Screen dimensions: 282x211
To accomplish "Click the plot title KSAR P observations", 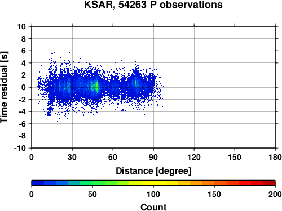I will tap(153, 5).
